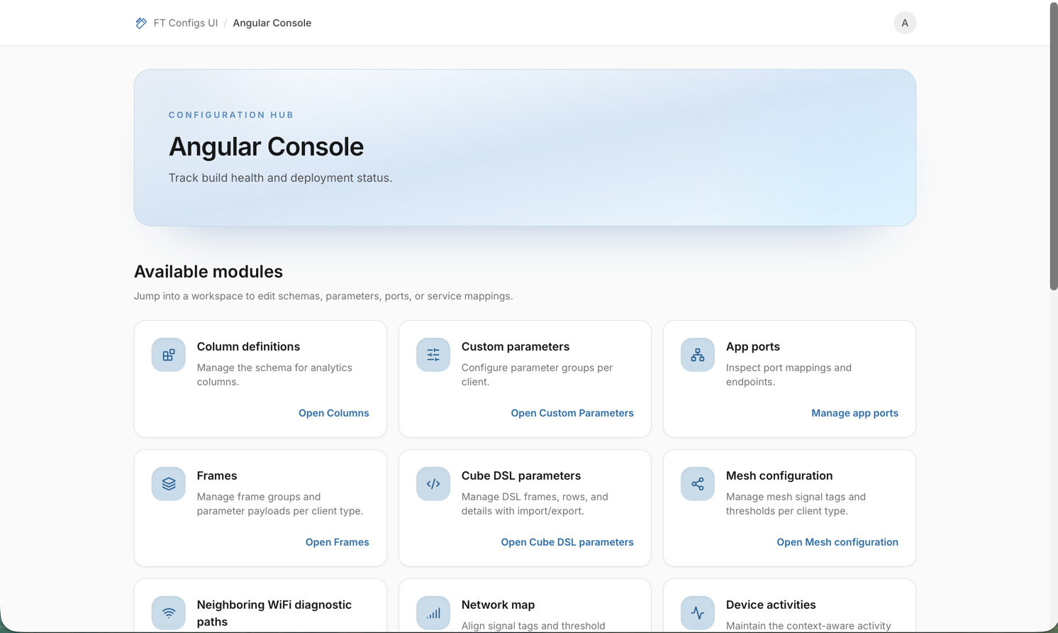Click 'Manage mesh signal tags and thresholds' description
The image size is (1058, 633).
coord(796,504)
